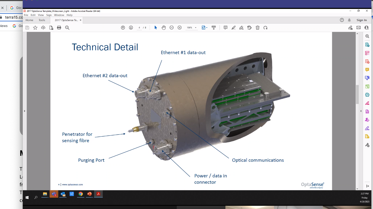Select the Highlight text pen tool

pyautogui.click(x=234, y=28)
